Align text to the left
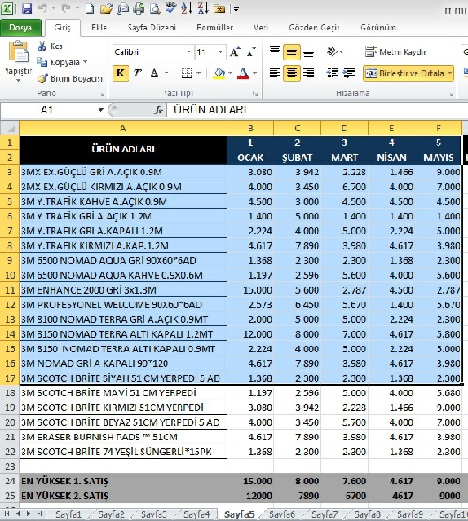468x521 pixels. tap(274, 73)
